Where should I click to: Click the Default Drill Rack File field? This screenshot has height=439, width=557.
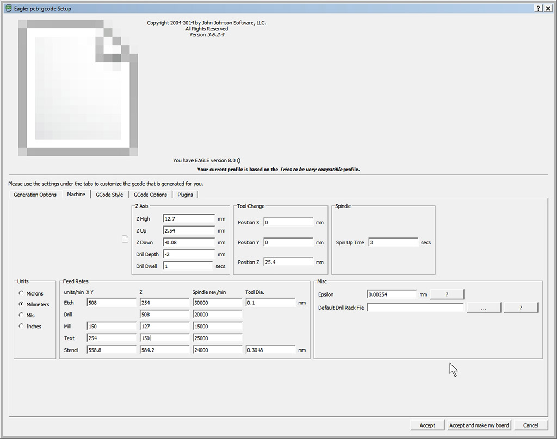tap(416, 308)
